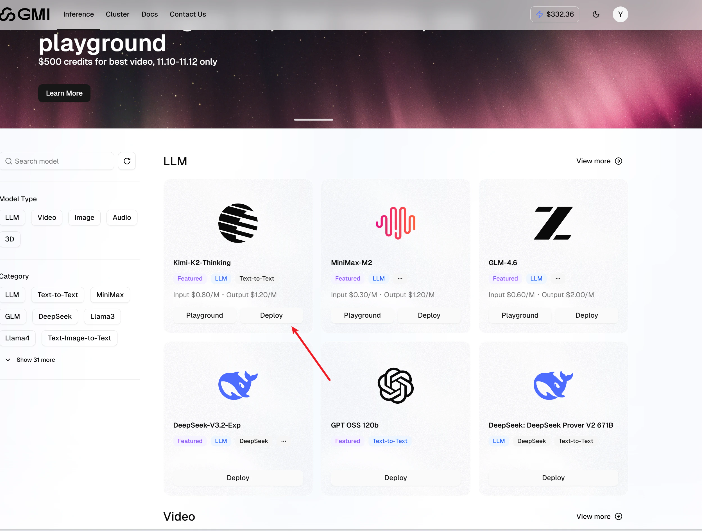Viewport: 702px width, 531px height.
Task: Filter Model Type by 3D
Action: (10, 239)
